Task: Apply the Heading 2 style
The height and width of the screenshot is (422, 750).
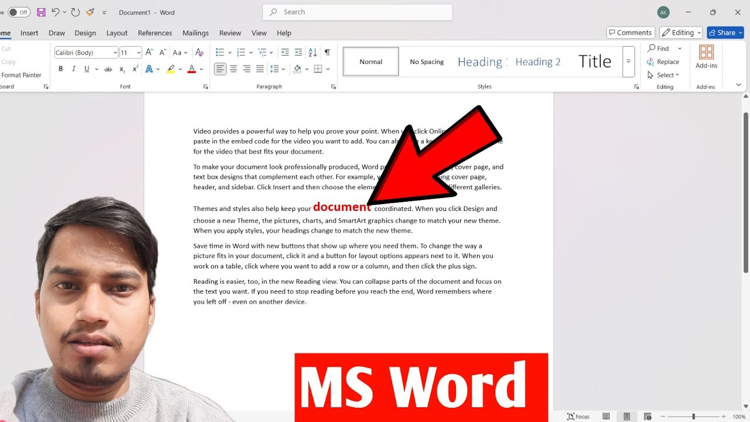Action: click(538, 62)
